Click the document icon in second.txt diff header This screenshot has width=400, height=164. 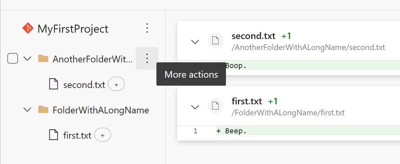point(215,41)
